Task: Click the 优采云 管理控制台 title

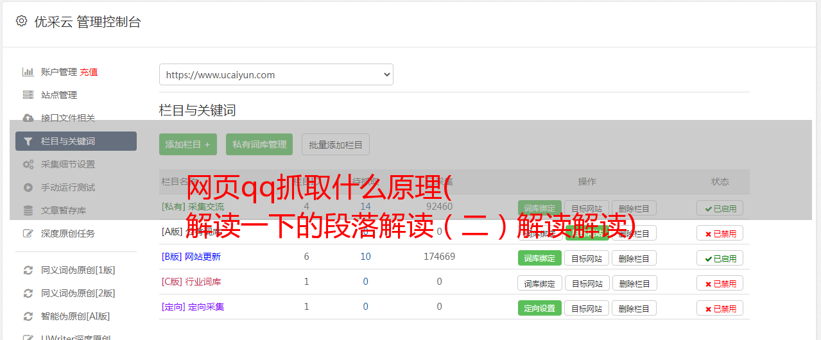Action: point(87,22)
